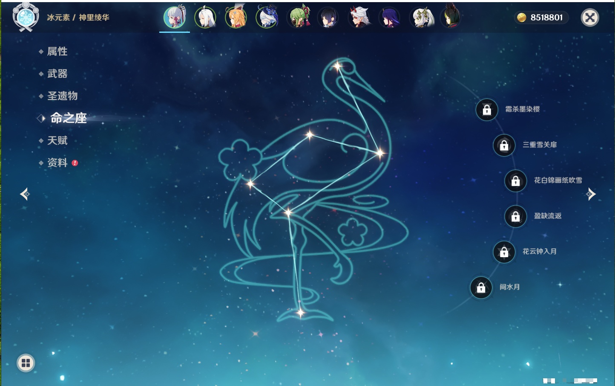Select the locked 三重雪关扉 constellation node
615x386 pixels.
[x=504, y=145]
